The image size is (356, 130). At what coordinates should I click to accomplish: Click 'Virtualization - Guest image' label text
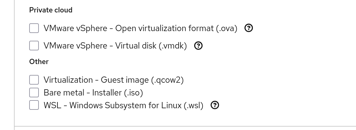(x=96, y=80)
